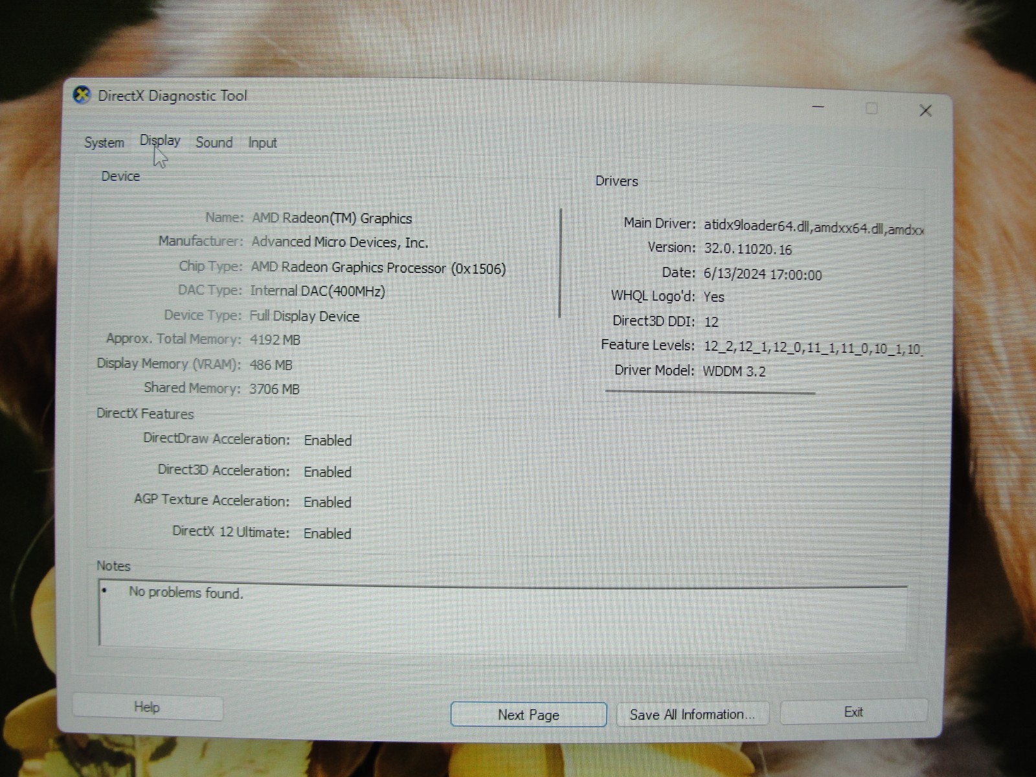Select the 'WDDM 3.2' driver model value
Screen dimensions: 1036x777
tap(734, 372)
